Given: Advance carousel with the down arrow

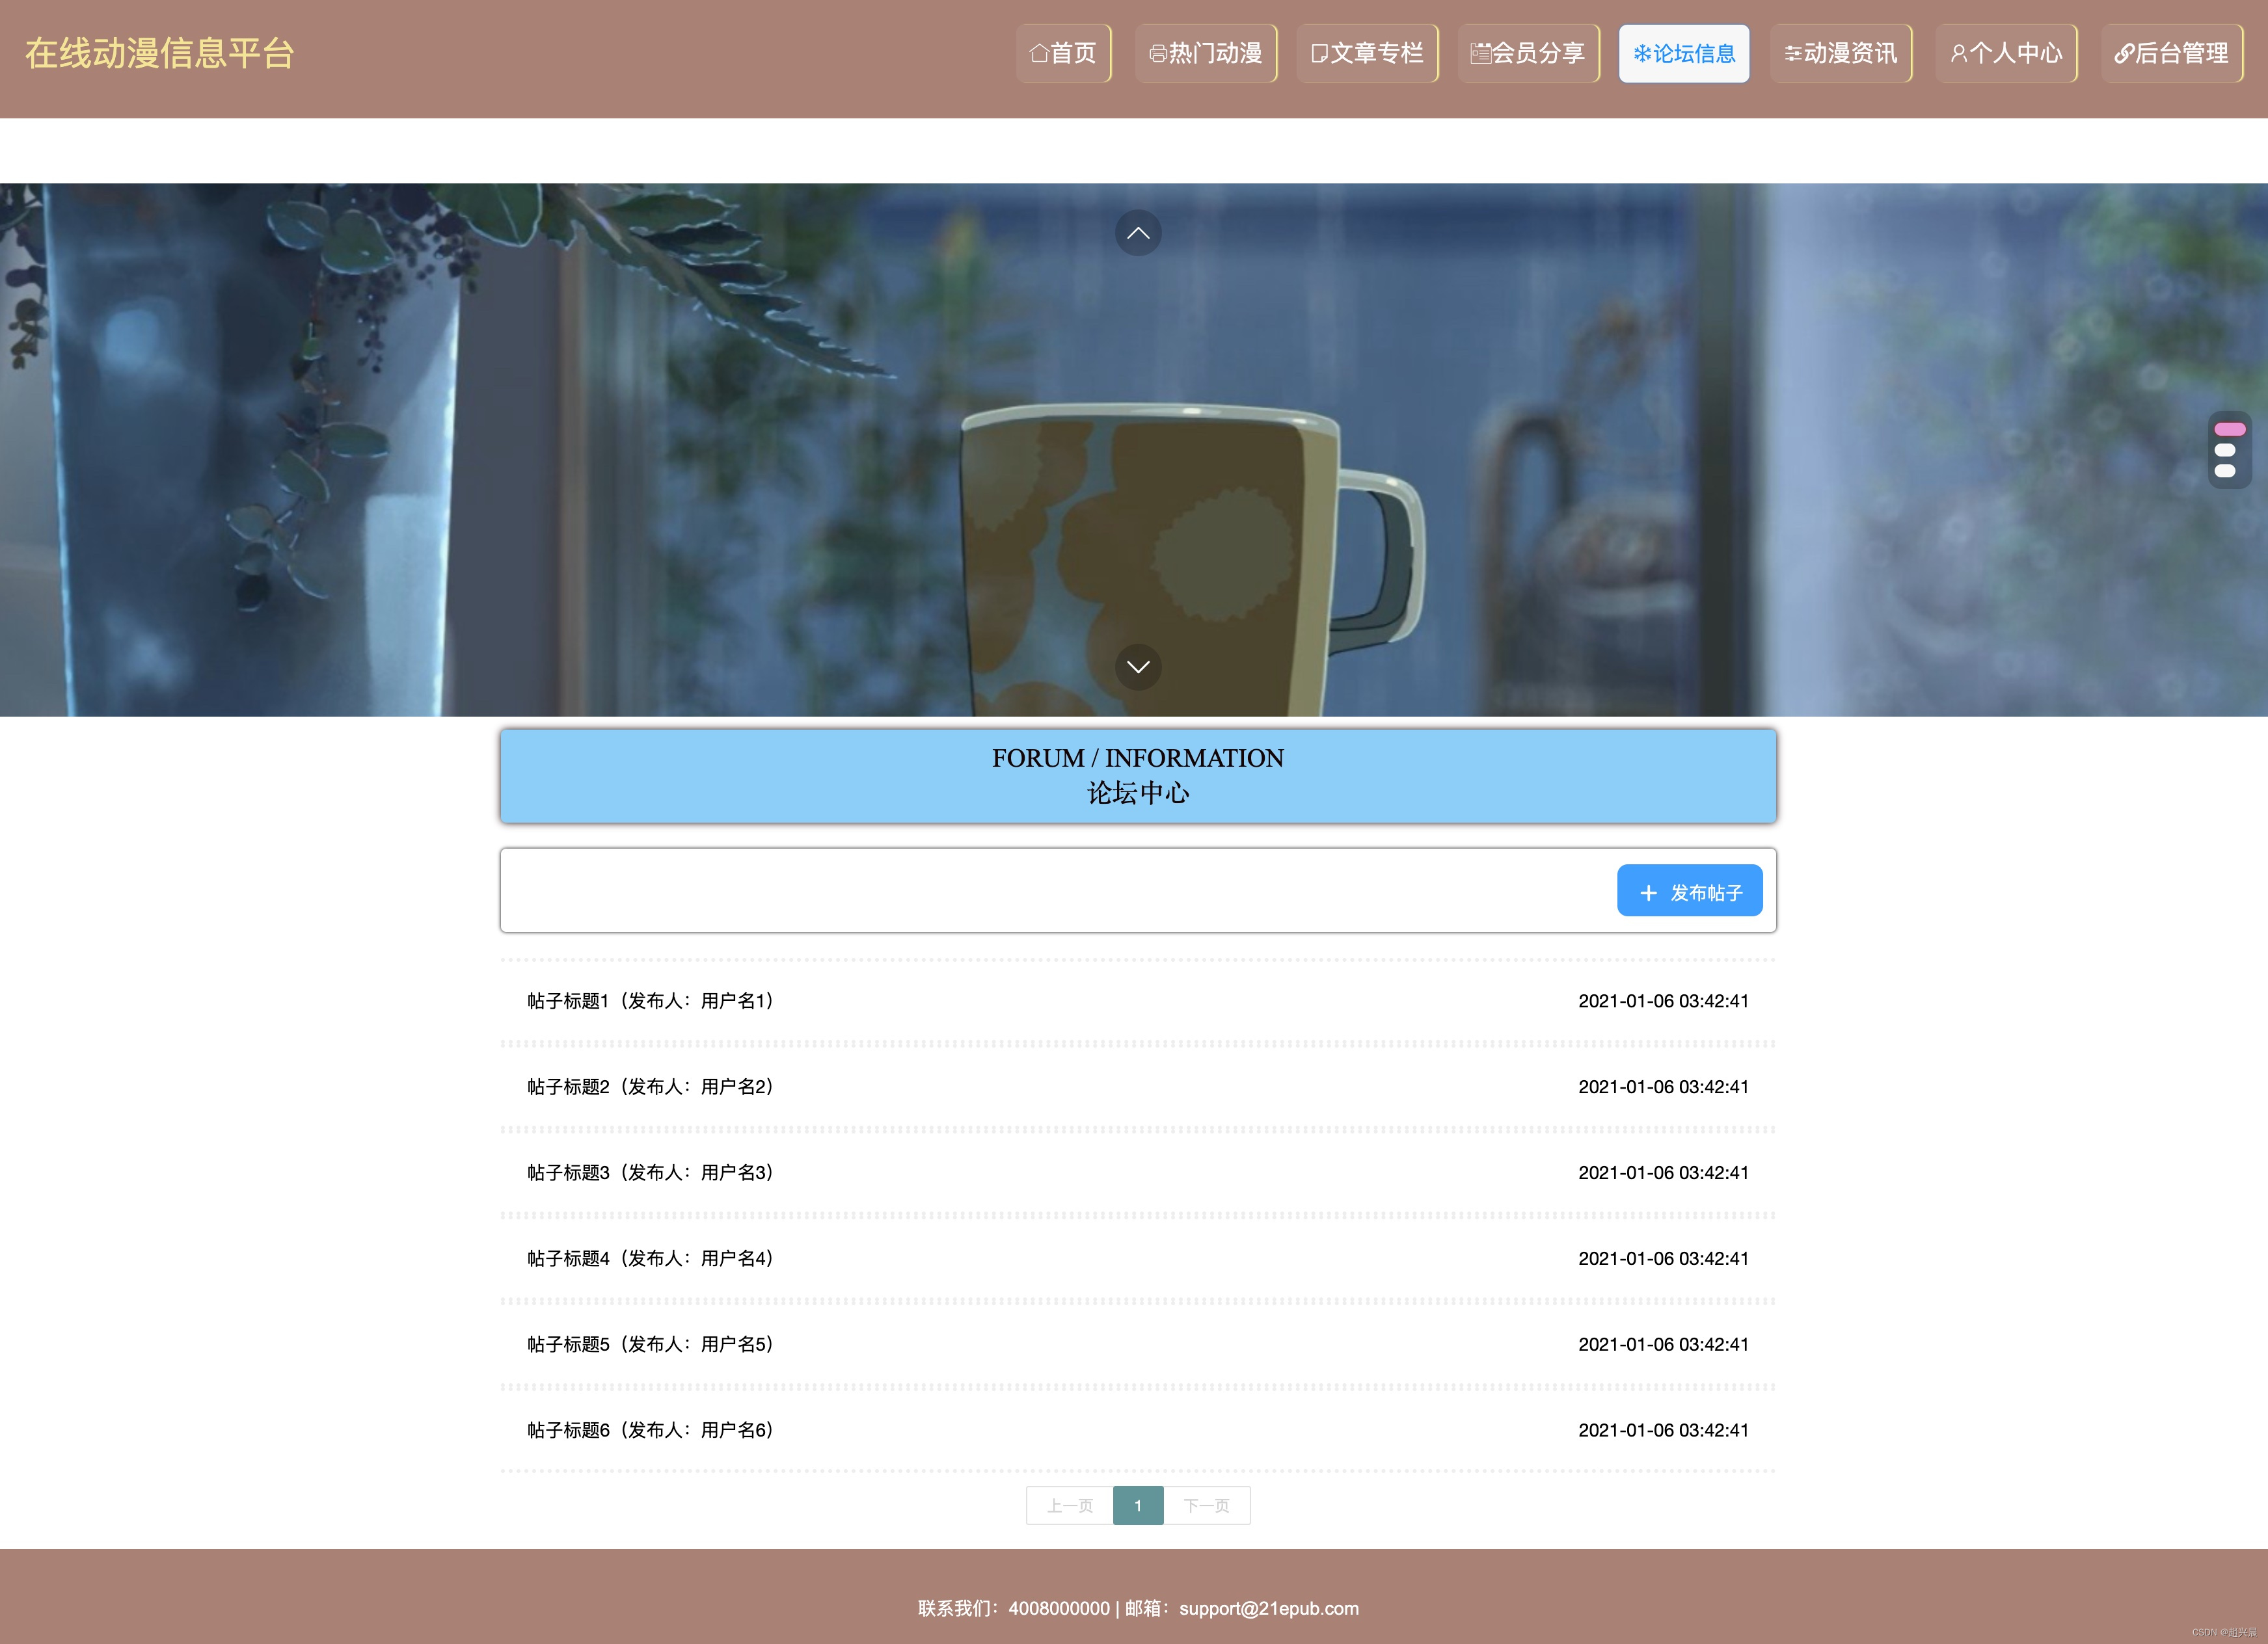Looking at the screenshot, I should pos(1138,667).
